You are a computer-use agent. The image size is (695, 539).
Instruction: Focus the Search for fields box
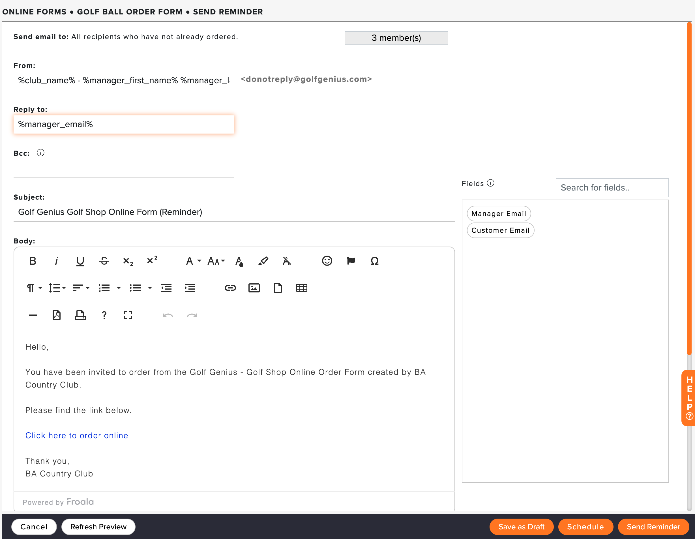point(612,187)
